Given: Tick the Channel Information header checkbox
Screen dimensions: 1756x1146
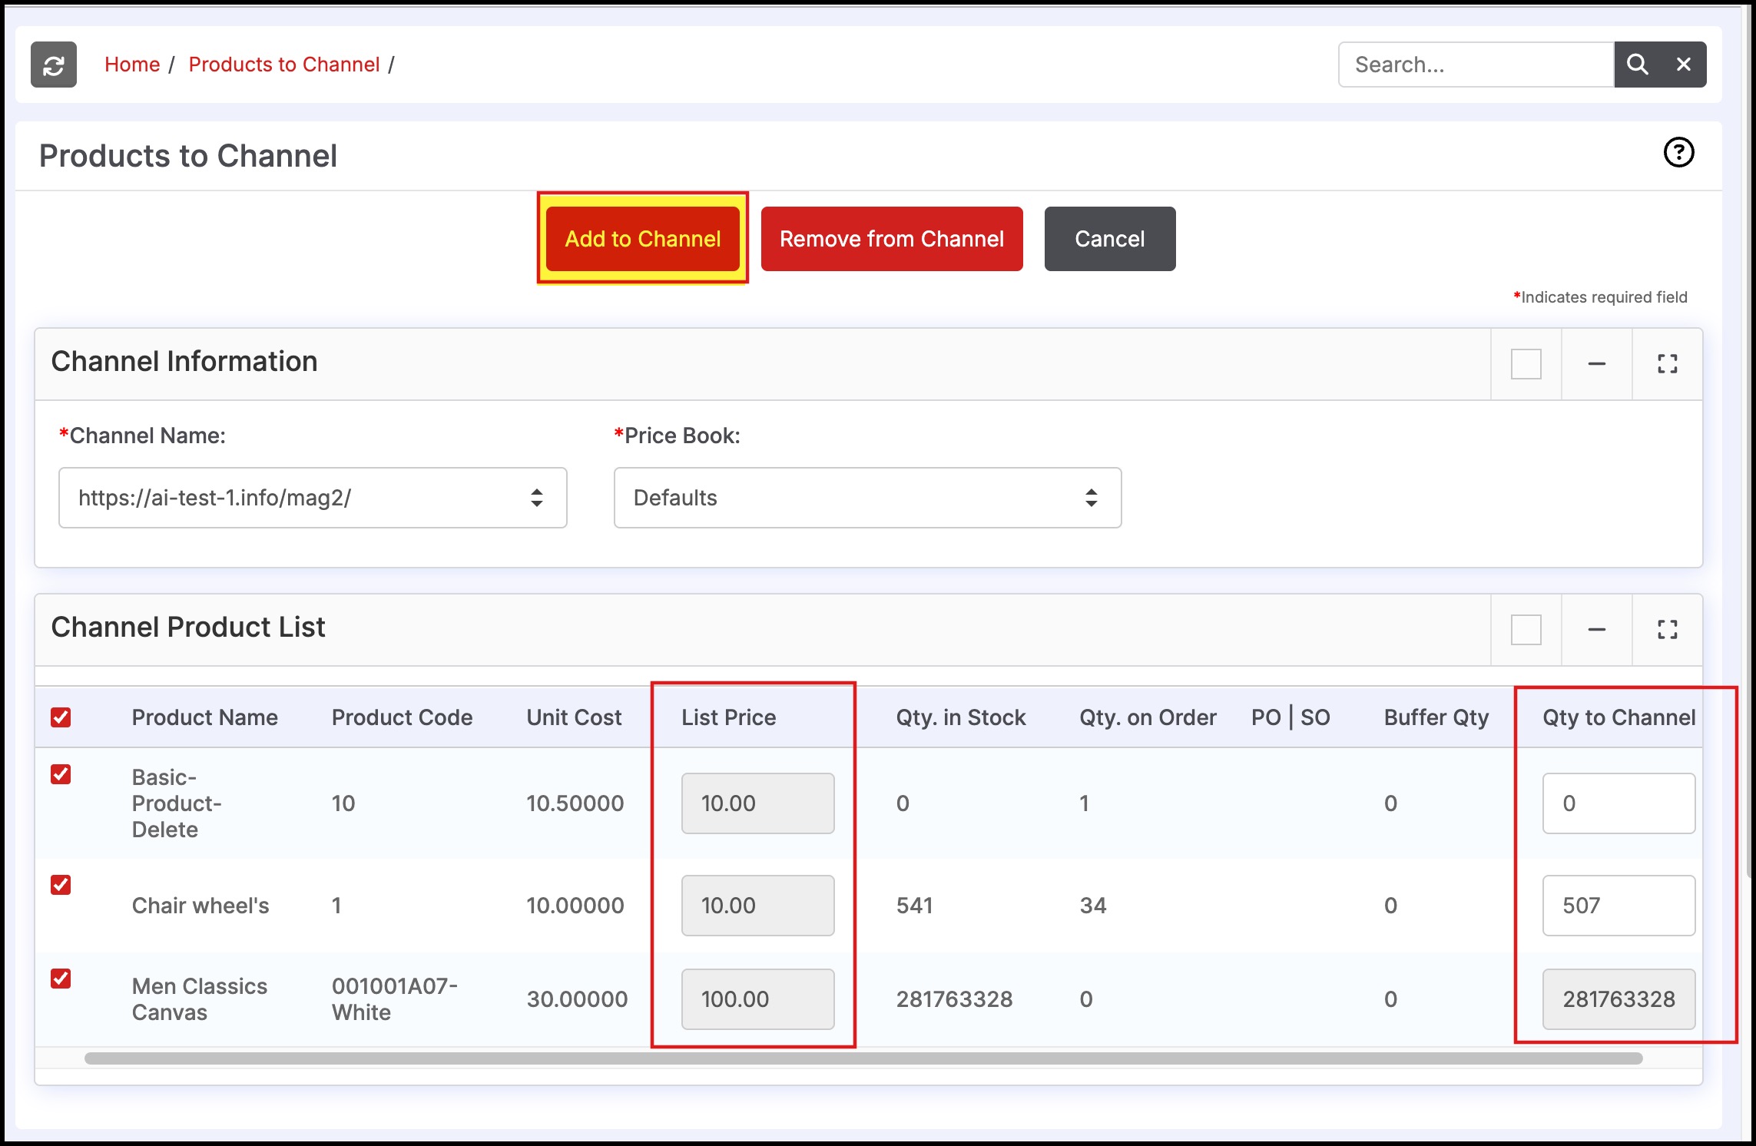Looking at the screenshot, I should pos(1526,364).
